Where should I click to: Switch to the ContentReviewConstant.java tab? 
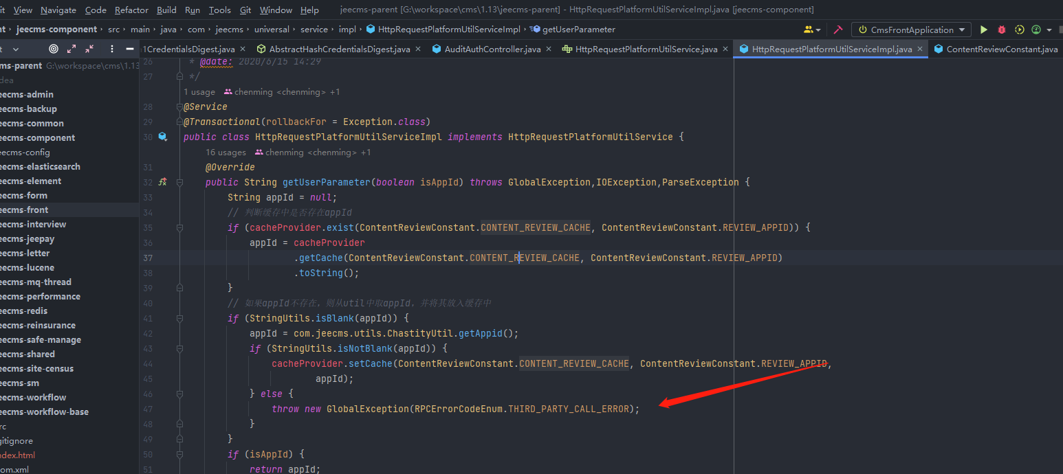click(996, 49)
